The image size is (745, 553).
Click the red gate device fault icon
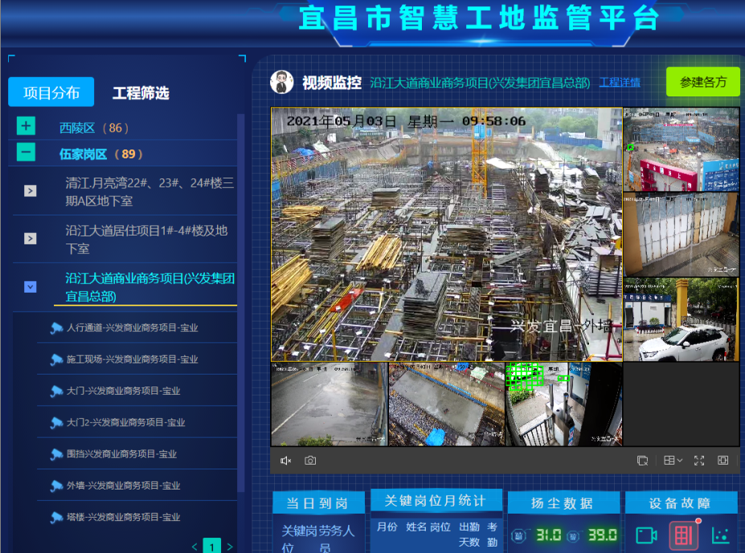[683, 535]
